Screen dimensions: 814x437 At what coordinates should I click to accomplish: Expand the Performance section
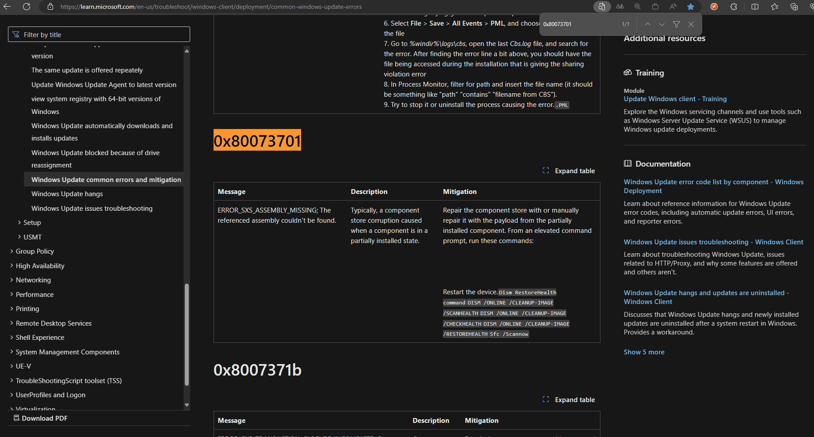tap(31, 295)
